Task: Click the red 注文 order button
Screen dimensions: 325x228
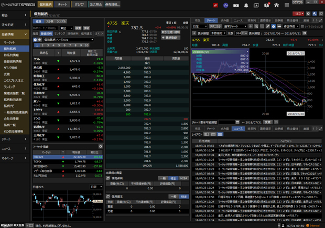Action: tap(298, 14)
